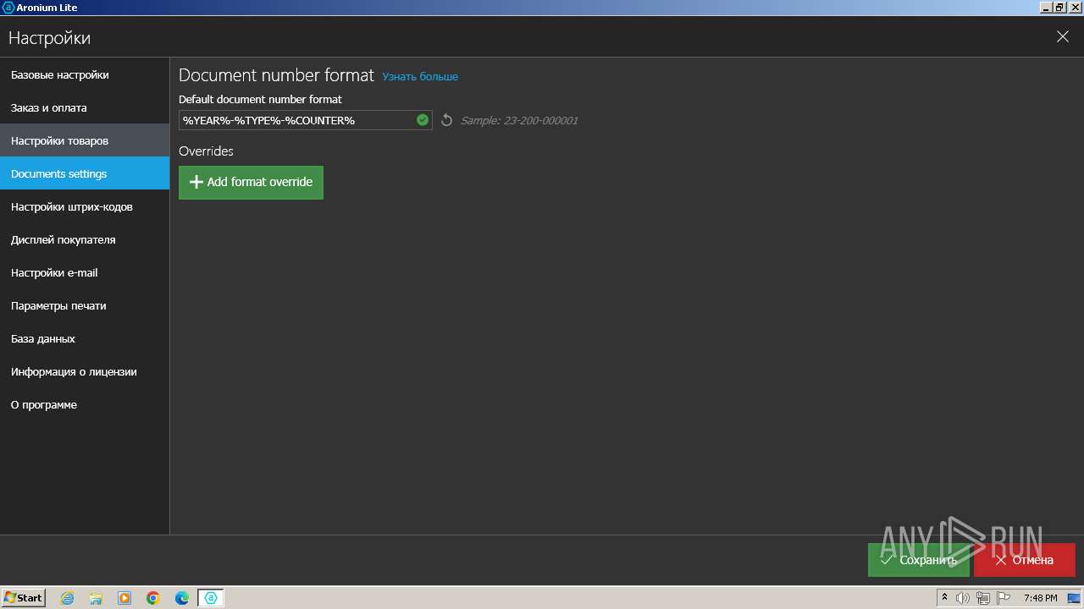Open the База данных section

pyautogui.click(x=85, y=338)
